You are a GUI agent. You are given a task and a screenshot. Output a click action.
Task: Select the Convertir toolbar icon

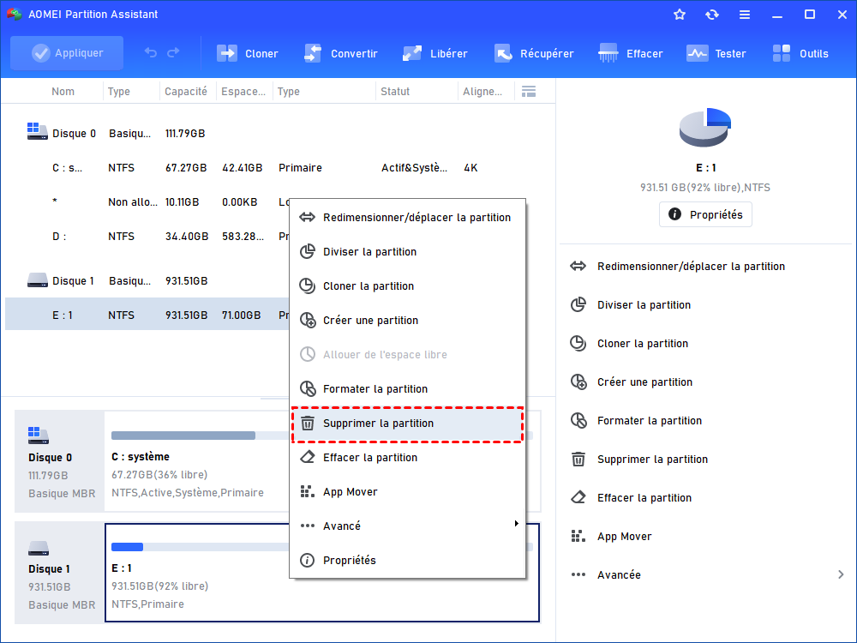click(x=341, y=52)
